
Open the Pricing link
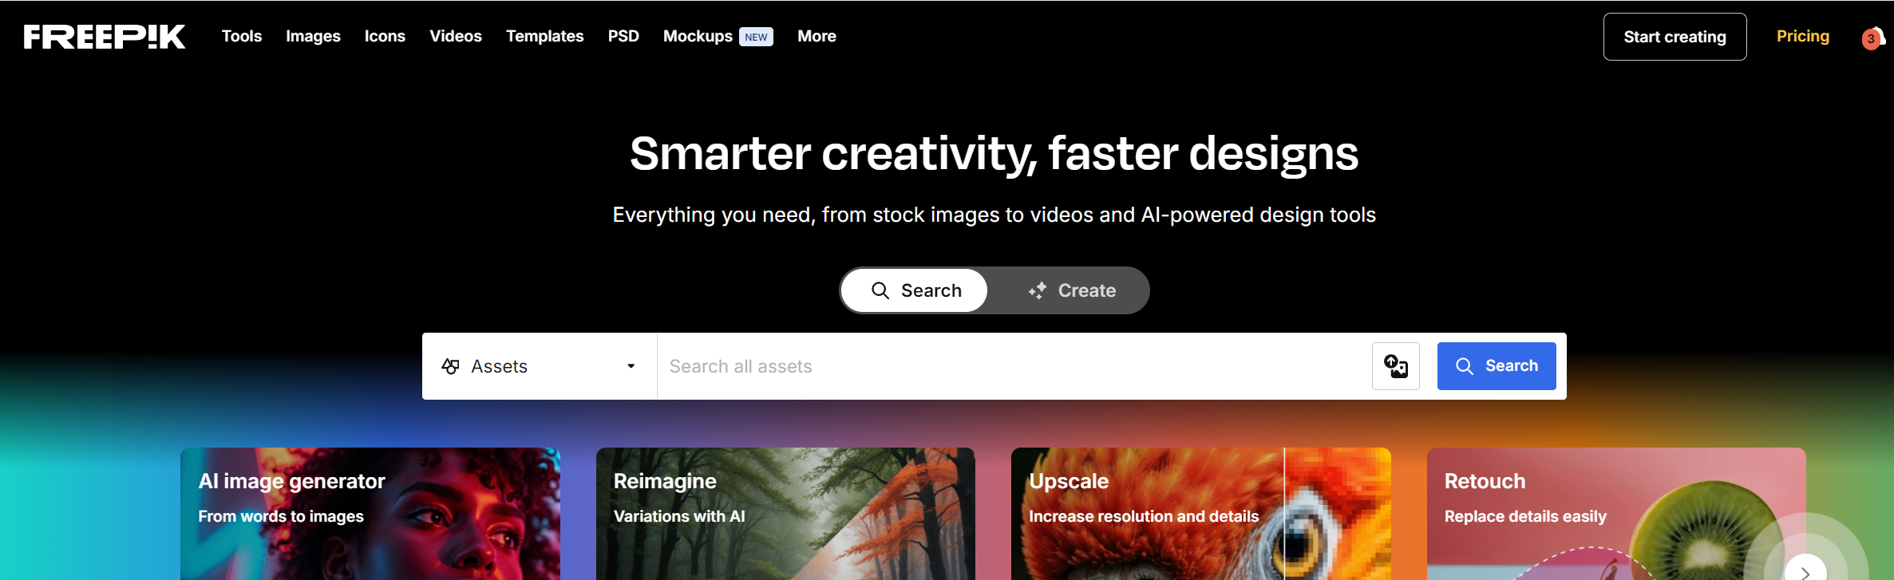[1802, 36]
